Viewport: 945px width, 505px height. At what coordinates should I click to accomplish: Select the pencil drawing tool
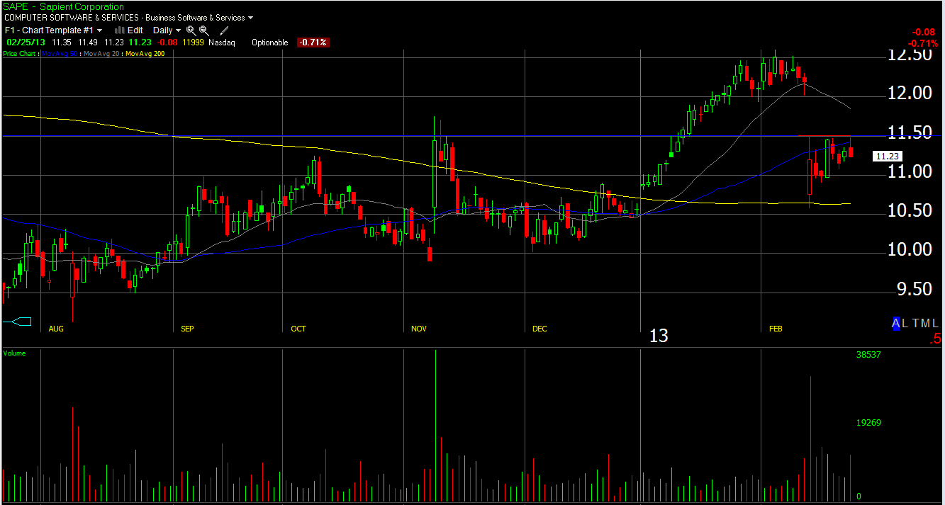224,30
